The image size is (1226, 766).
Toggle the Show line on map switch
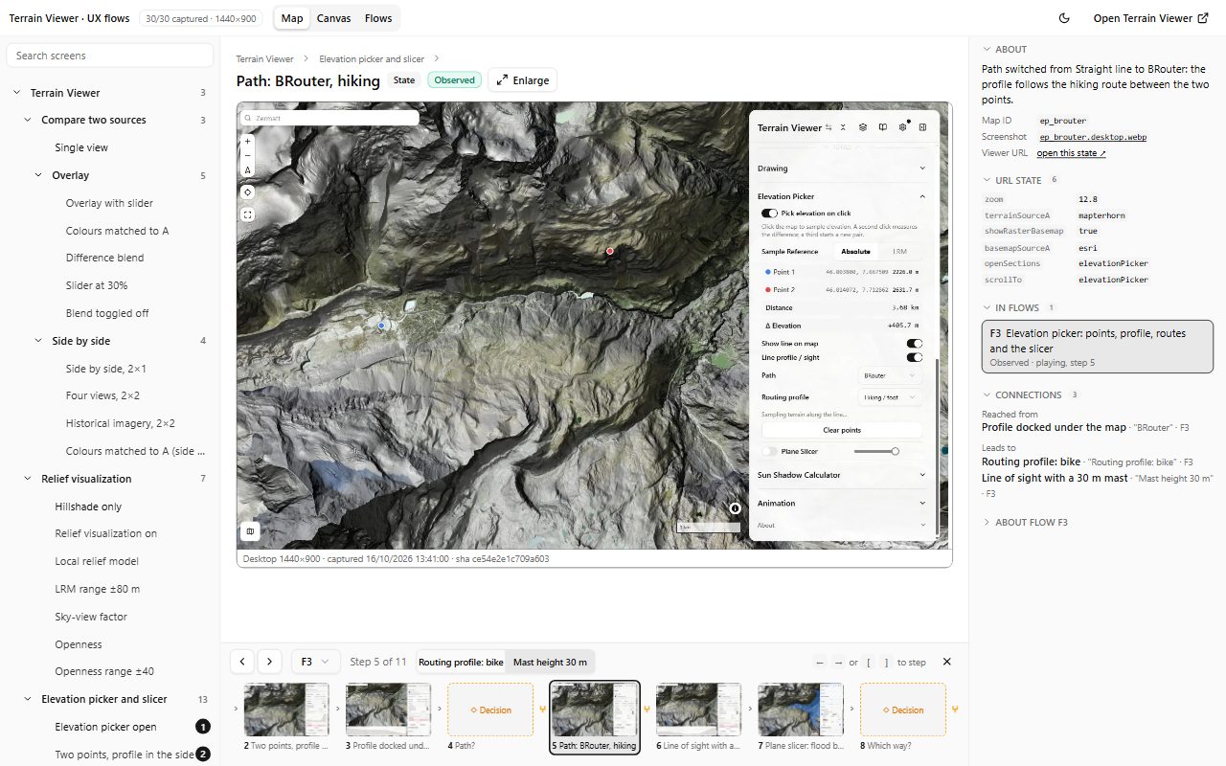point(915,343)
